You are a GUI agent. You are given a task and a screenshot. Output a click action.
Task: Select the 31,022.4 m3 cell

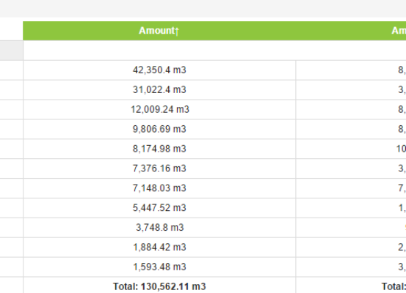pos(159,89)
